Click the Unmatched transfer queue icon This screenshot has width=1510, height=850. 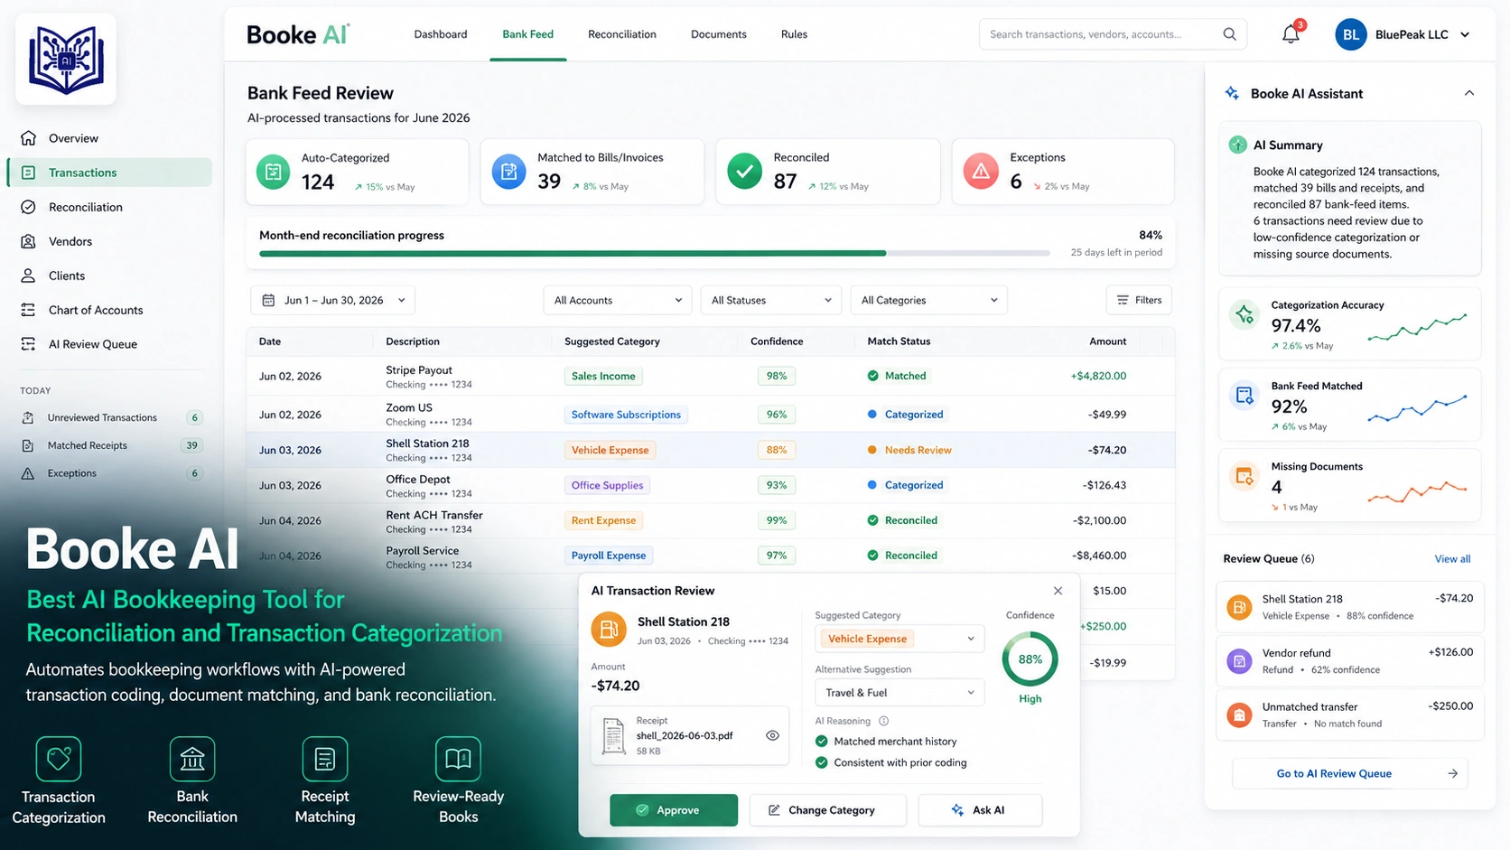point(1239,715)
